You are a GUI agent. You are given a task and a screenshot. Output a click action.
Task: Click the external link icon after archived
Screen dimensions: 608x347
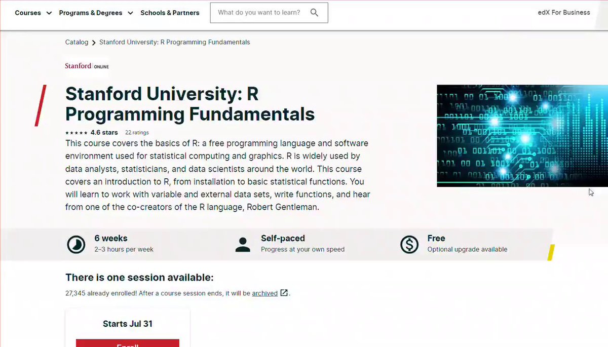coord(284,293)
